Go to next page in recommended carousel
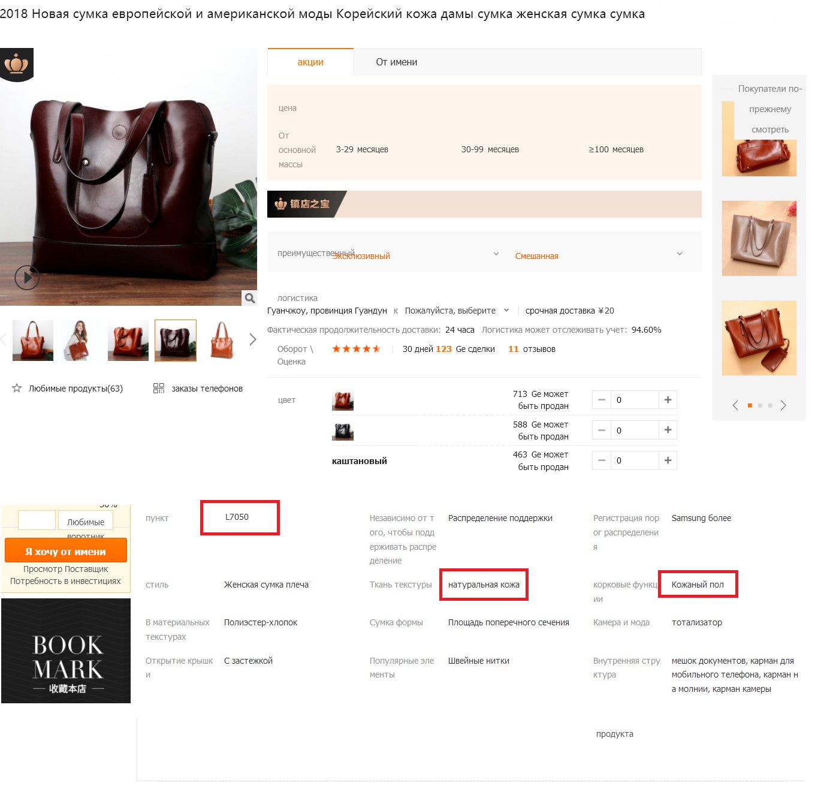The height and width of the screenshot is (798, 824). [x=783, y=405]
